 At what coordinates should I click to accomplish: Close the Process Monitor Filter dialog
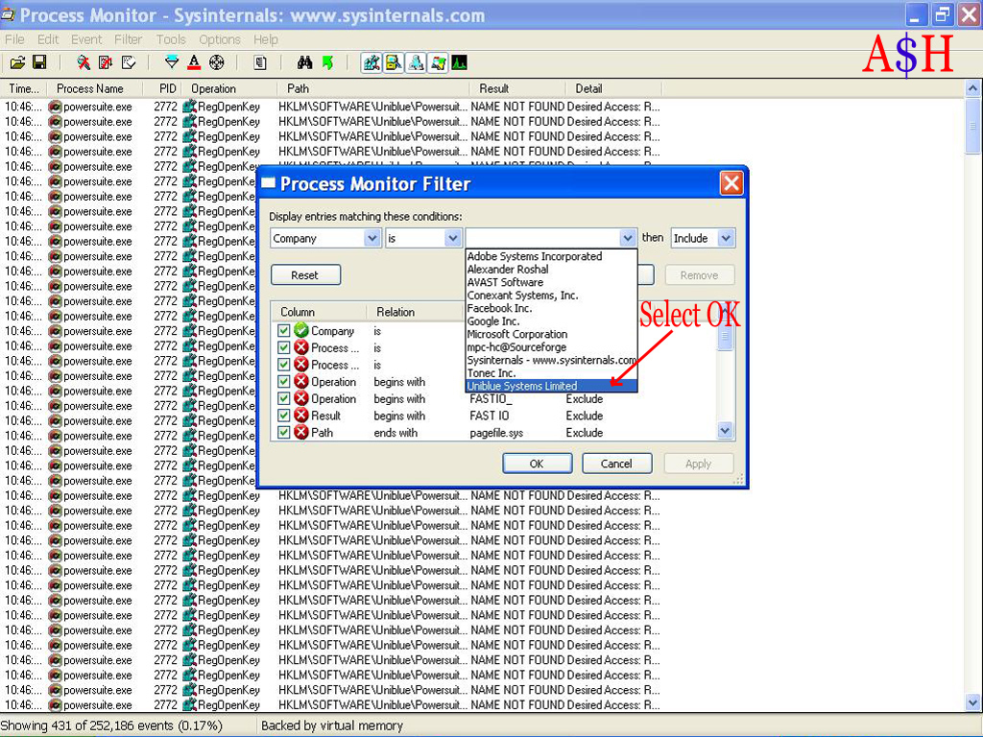click(731, 183)
